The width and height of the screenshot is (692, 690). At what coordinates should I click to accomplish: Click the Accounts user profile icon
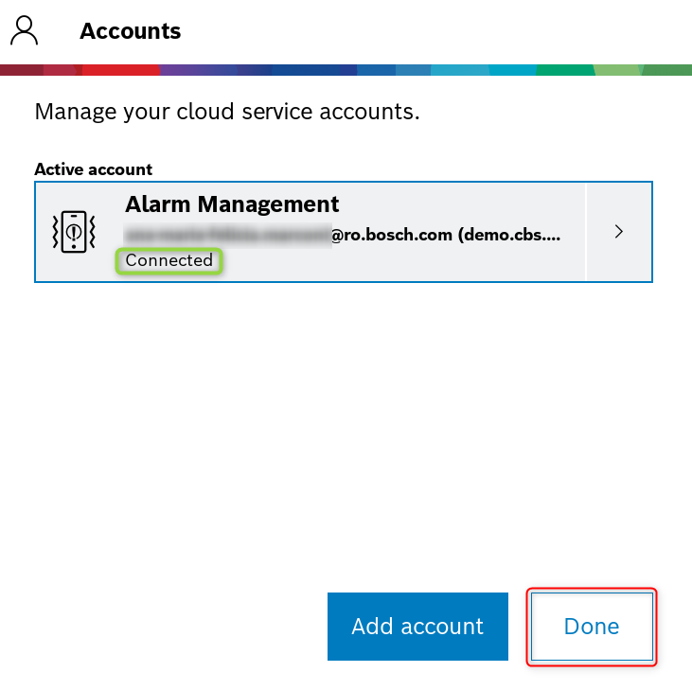click(25, 30)
